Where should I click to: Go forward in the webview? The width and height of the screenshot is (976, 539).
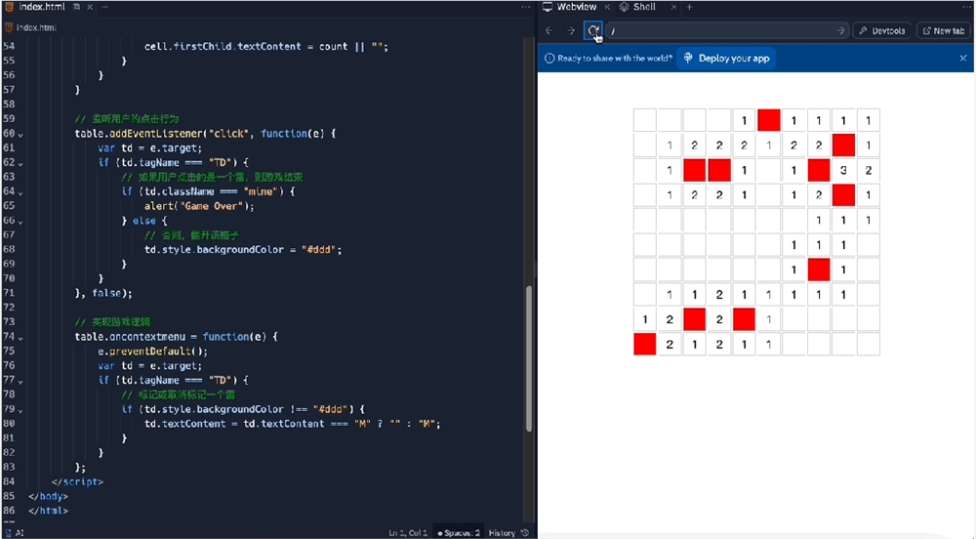[x=571, y=30]
